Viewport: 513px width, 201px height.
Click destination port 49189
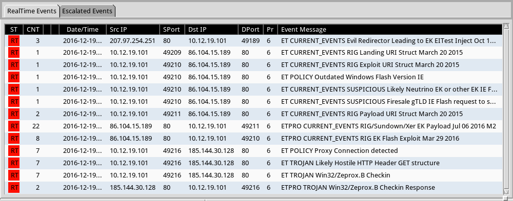(x=251, y=40)
